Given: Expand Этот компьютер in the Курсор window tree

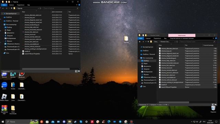Looking at the screenshot, I should click(x=2, y=24).
